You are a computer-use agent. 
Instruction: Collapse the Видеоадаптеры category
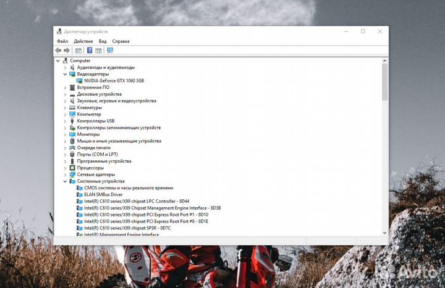[66, 74]
